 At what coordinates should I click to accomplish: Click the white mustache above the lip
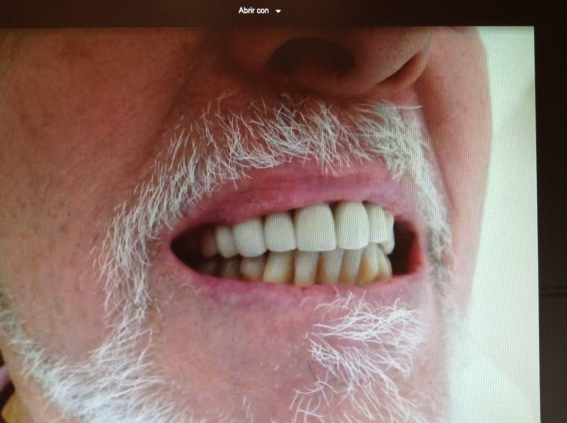[x=283, y=137]
